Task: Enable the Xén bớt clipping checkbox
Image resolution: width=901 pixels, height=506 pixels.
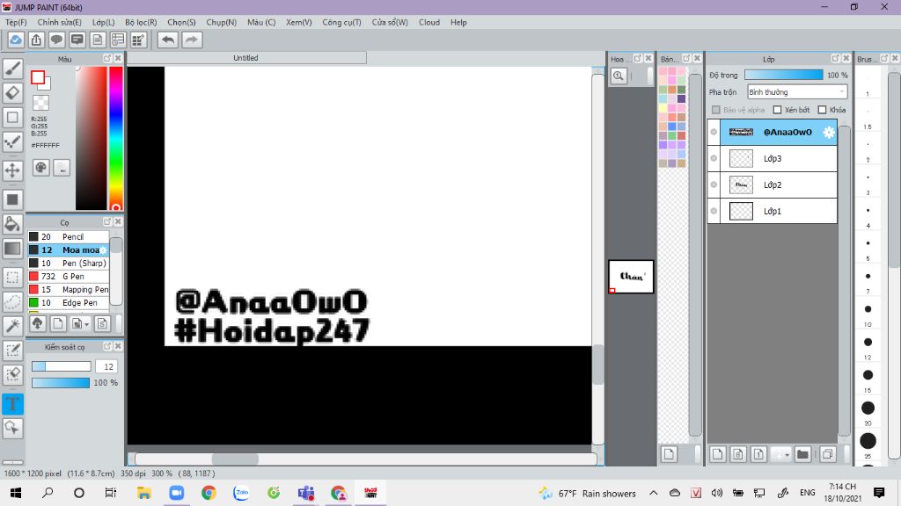Action: coord(778,110)
